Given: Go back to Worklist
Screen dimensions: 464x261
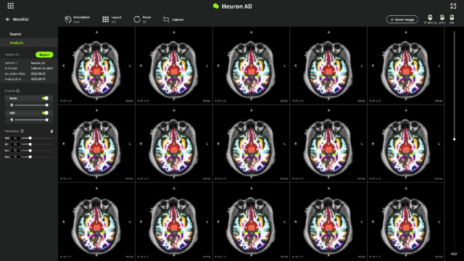Looking at the screenshot, I should (21, 20).
